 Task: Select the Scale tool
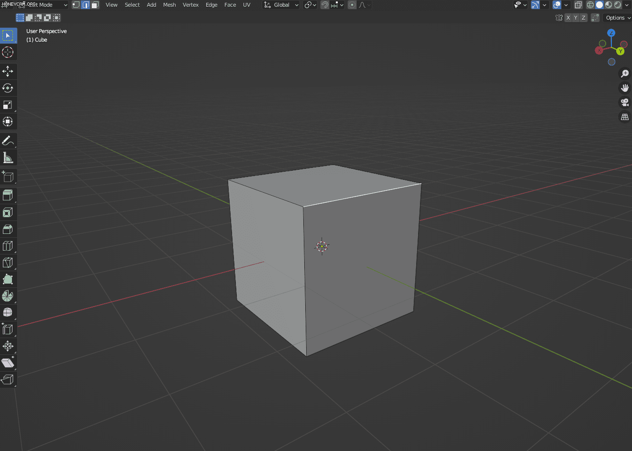pyautogui.click(x=8, y=105)
